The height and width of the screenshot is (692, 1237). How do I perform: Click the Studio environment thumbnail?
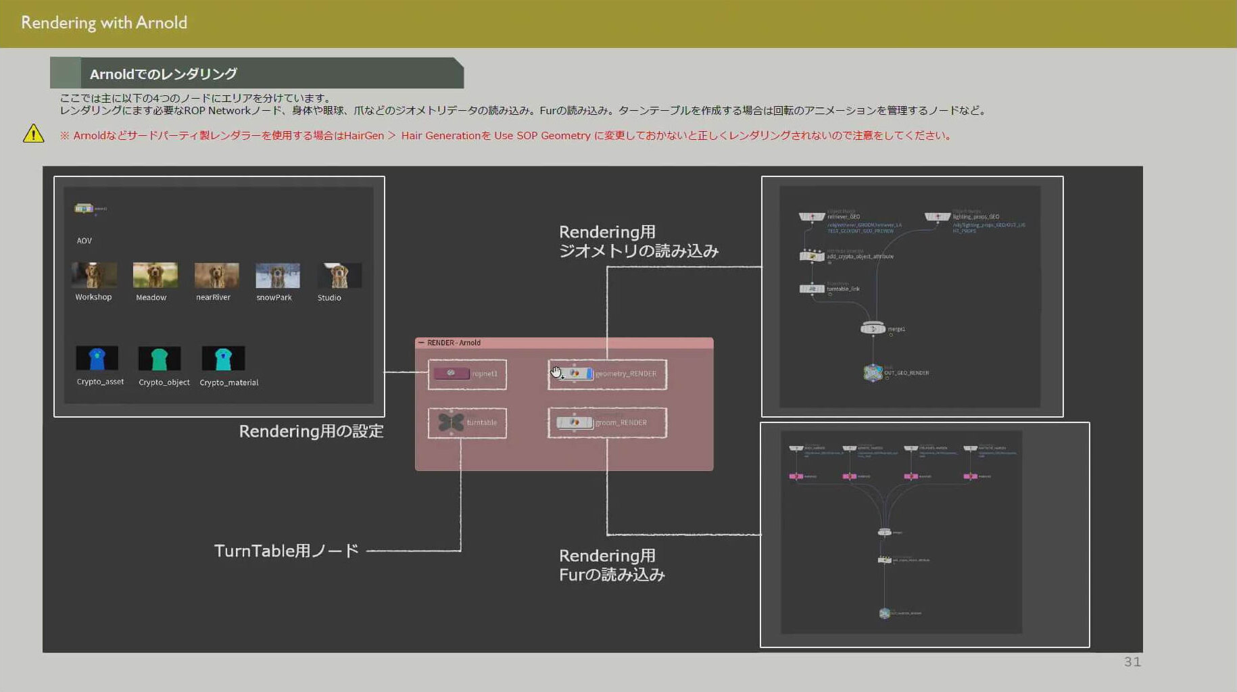339,275
